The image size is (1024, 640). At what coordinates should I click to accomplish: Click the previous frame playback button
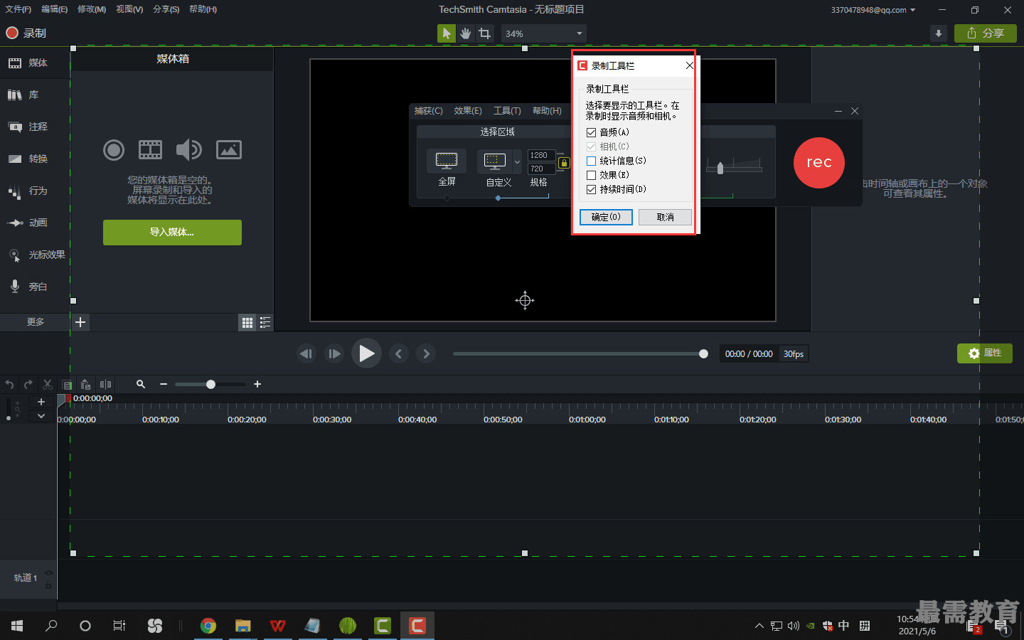[x=306, y=353]
